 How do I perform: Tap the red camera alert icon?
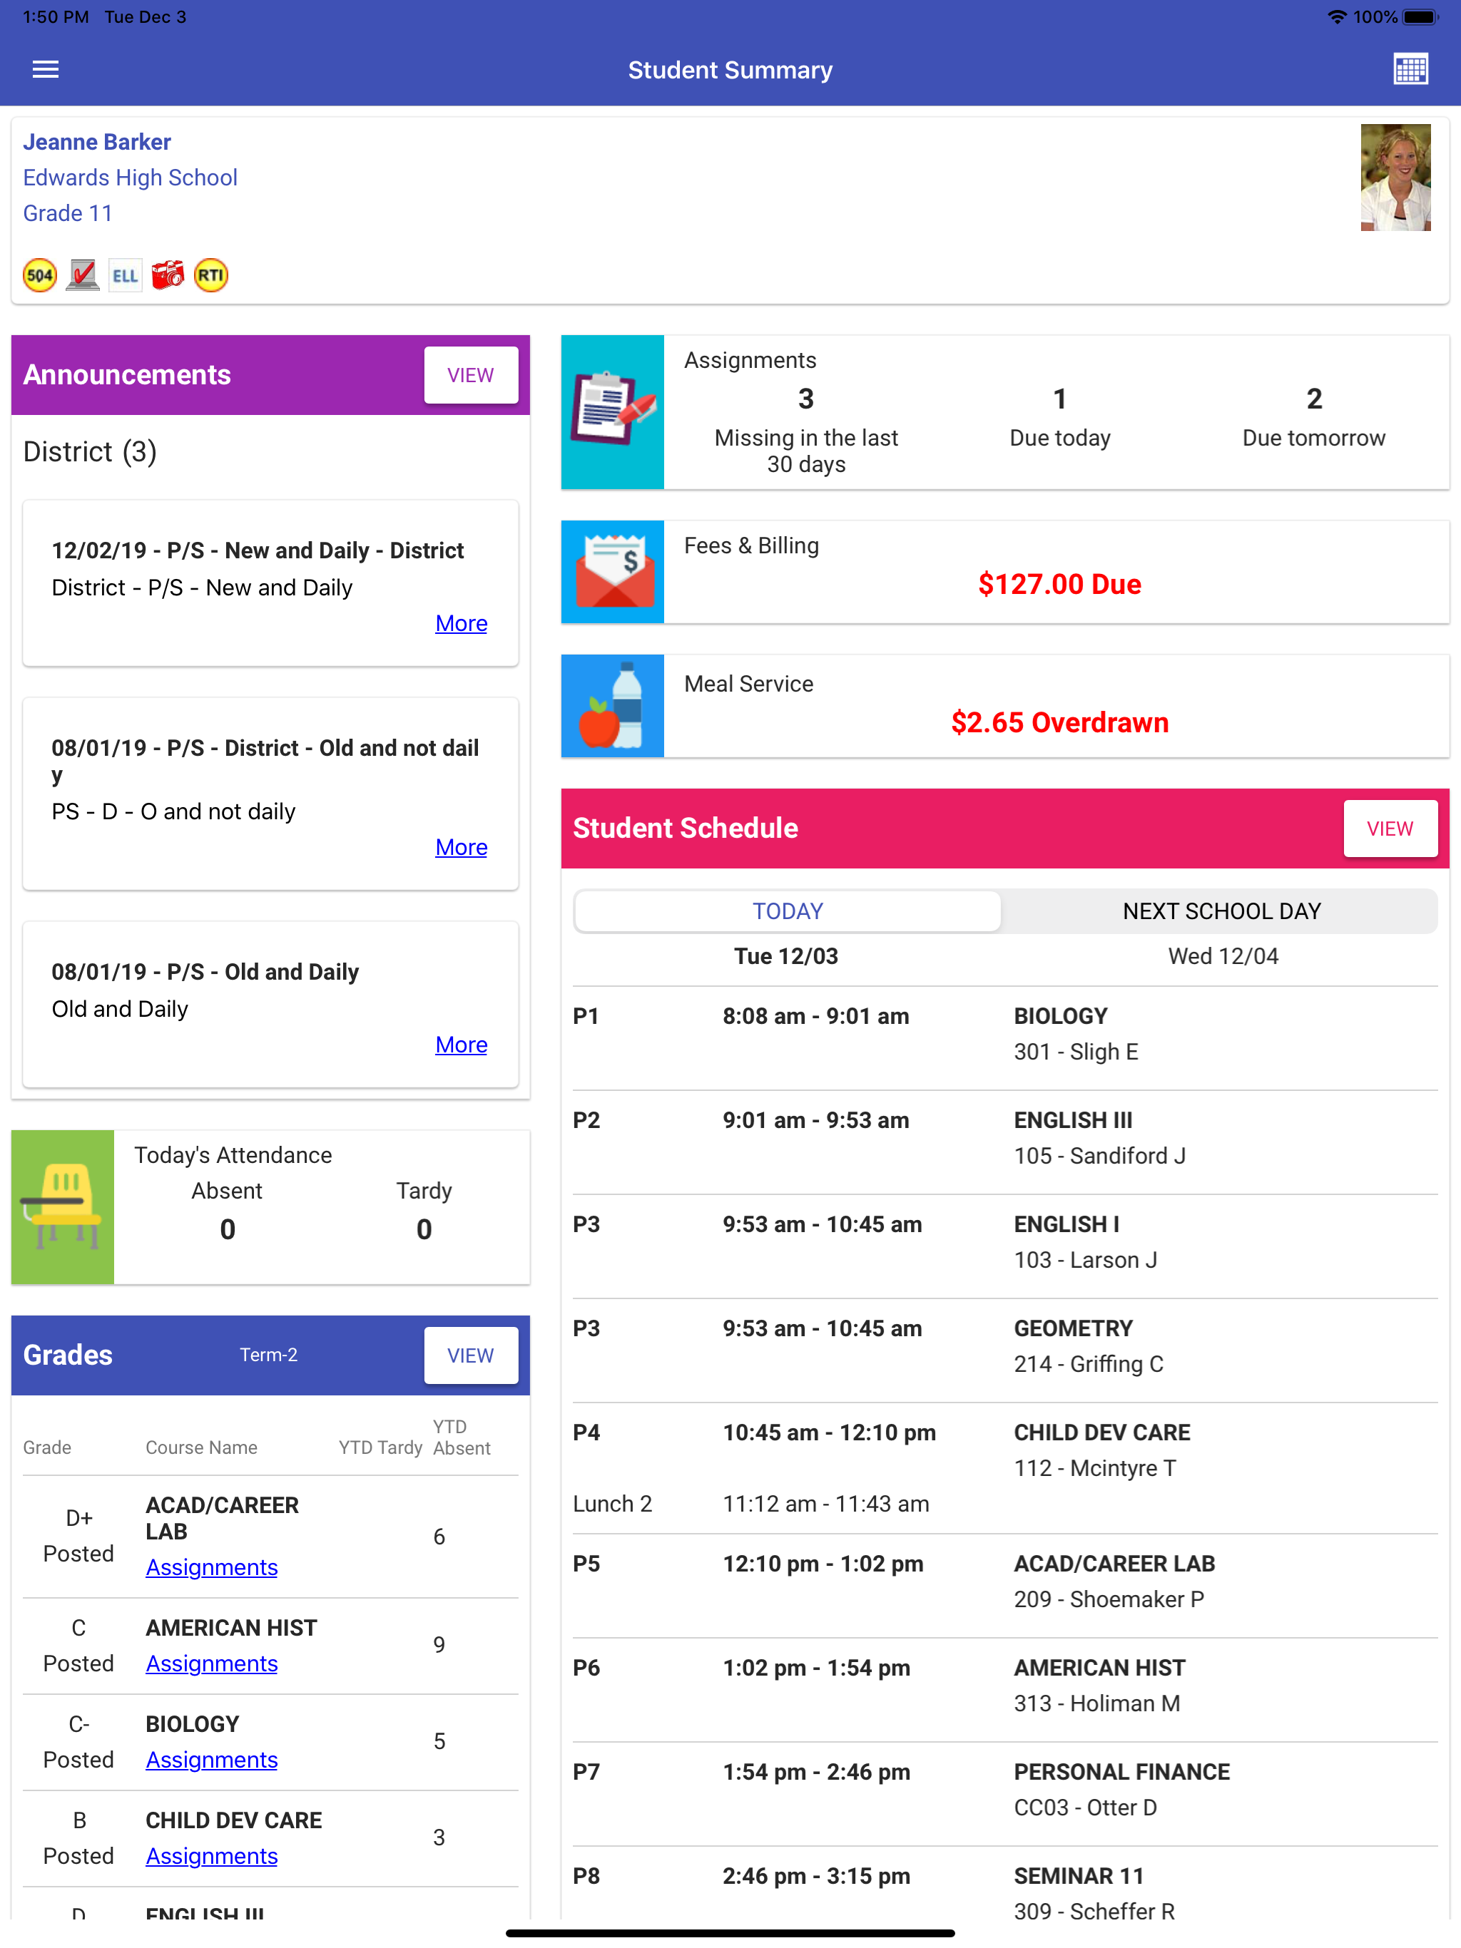[x=168, y=276]
